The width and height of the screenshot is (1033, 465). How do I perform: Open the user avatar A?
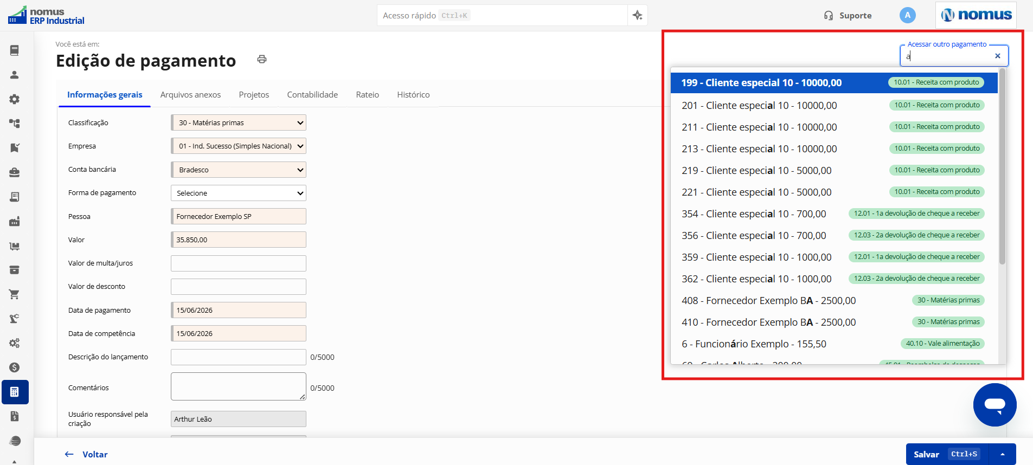[x=907, y=15]
